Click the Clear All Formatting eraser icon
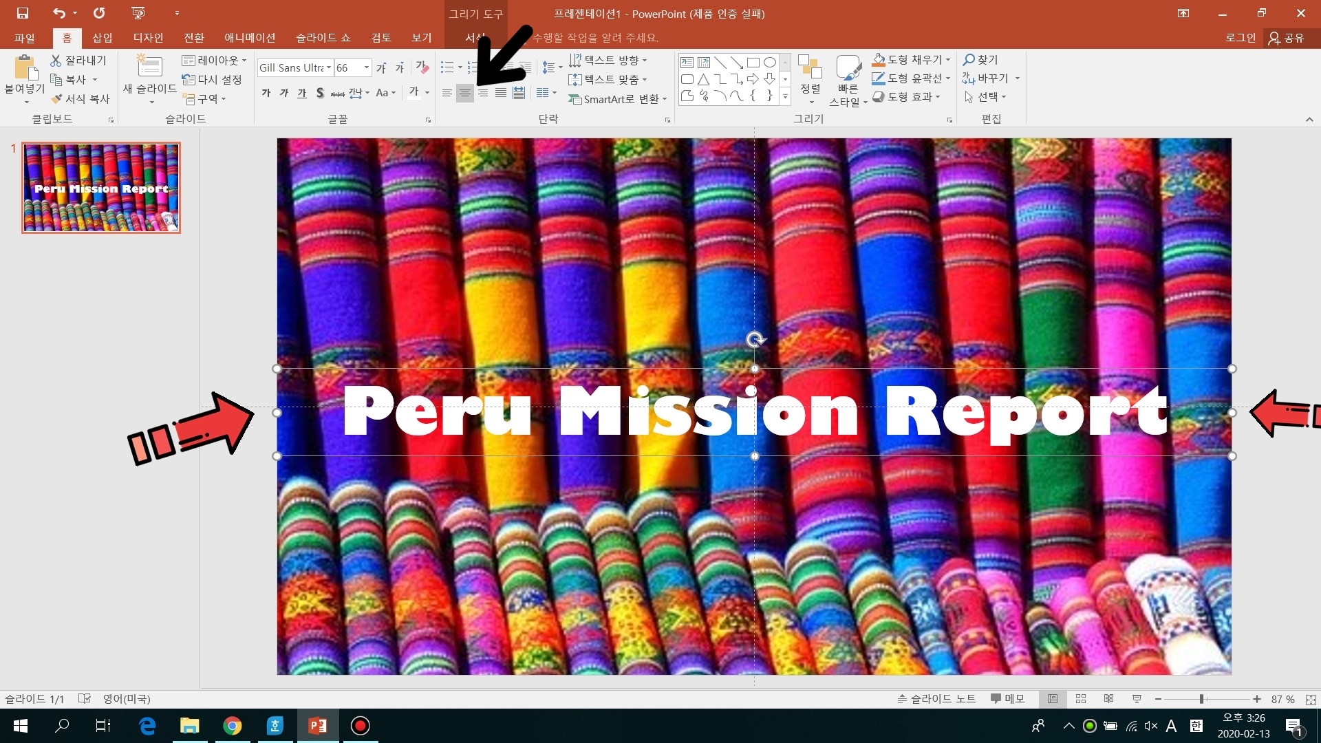Image resolution: width=1321 pixels, height=743 pixels. (422, 67)
